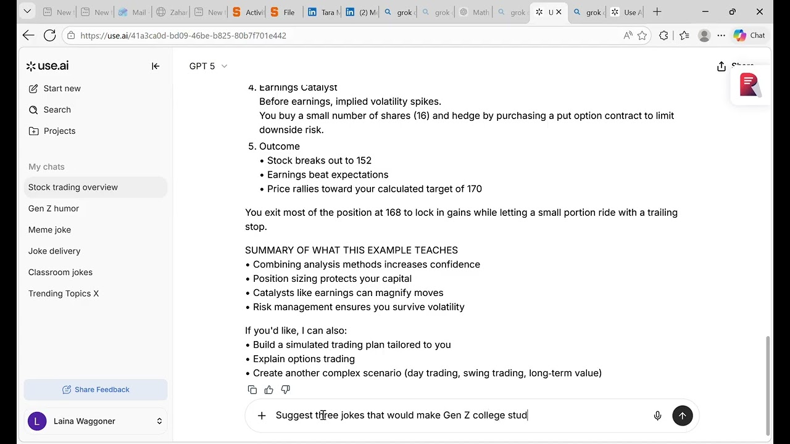Click 'SUMMARY OF WHAT THIS EXAMPLE TEACHES' heading
This screenshot has width=790, height=444.
pyautogui.click(x=351, y=250)
